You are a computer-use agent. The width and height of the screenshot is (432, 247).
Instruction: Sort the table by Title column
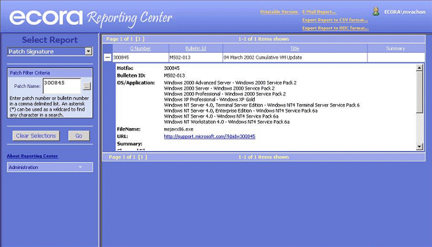pos(295,48)
